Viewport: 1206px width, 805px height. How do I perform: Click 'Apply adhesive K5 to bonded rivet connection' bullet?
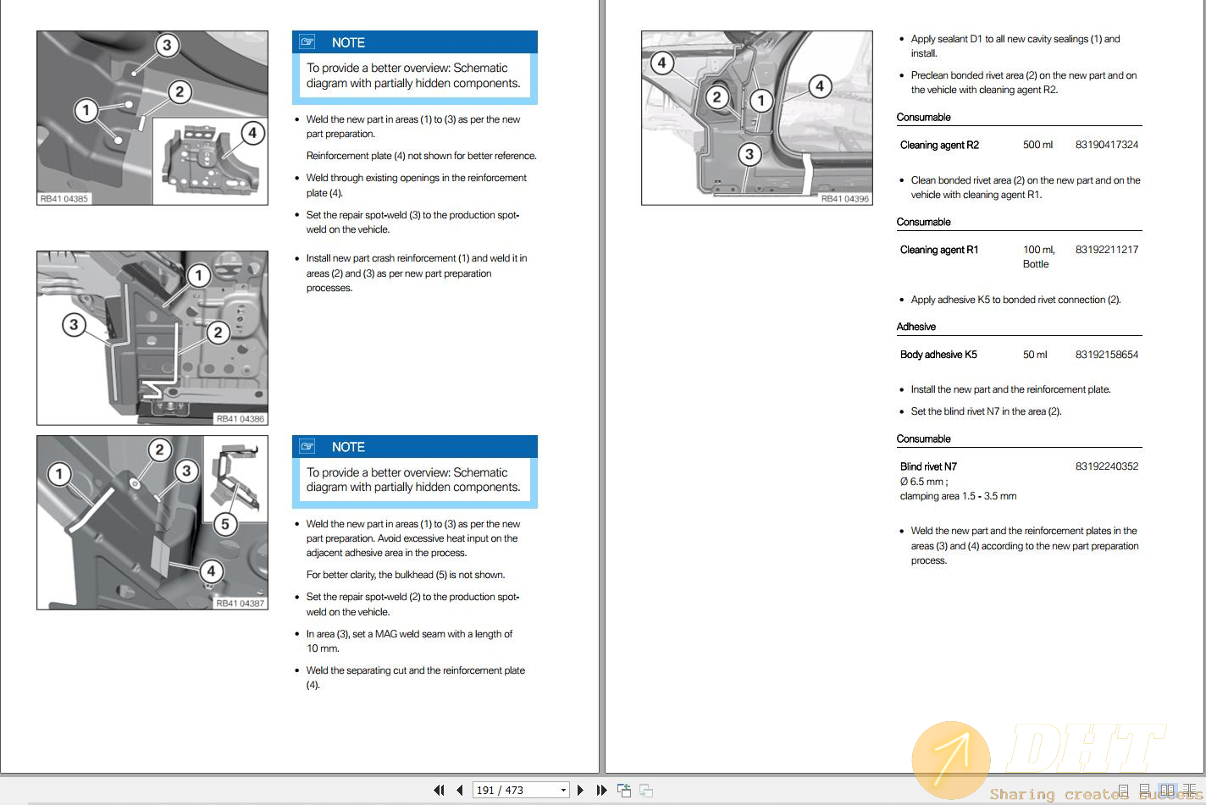[x=1015, y=300]
